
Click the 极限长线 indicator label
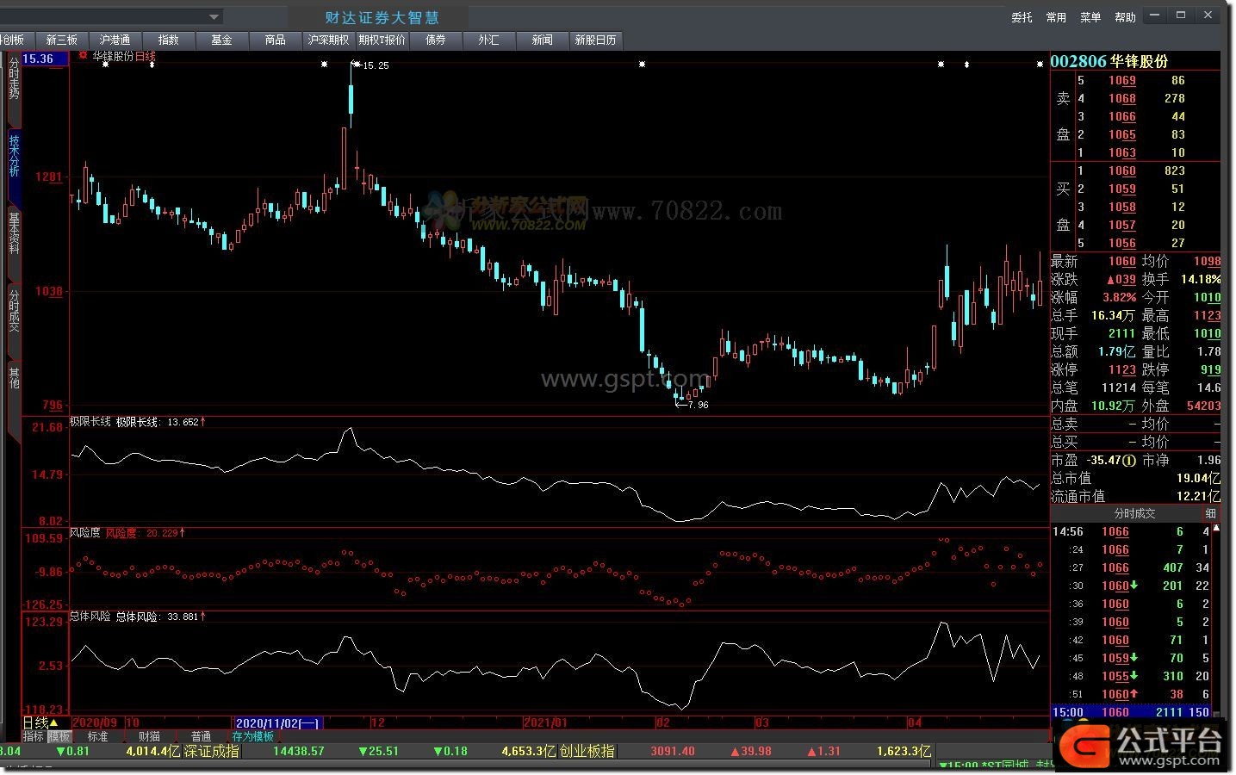[x=90, y=422]
